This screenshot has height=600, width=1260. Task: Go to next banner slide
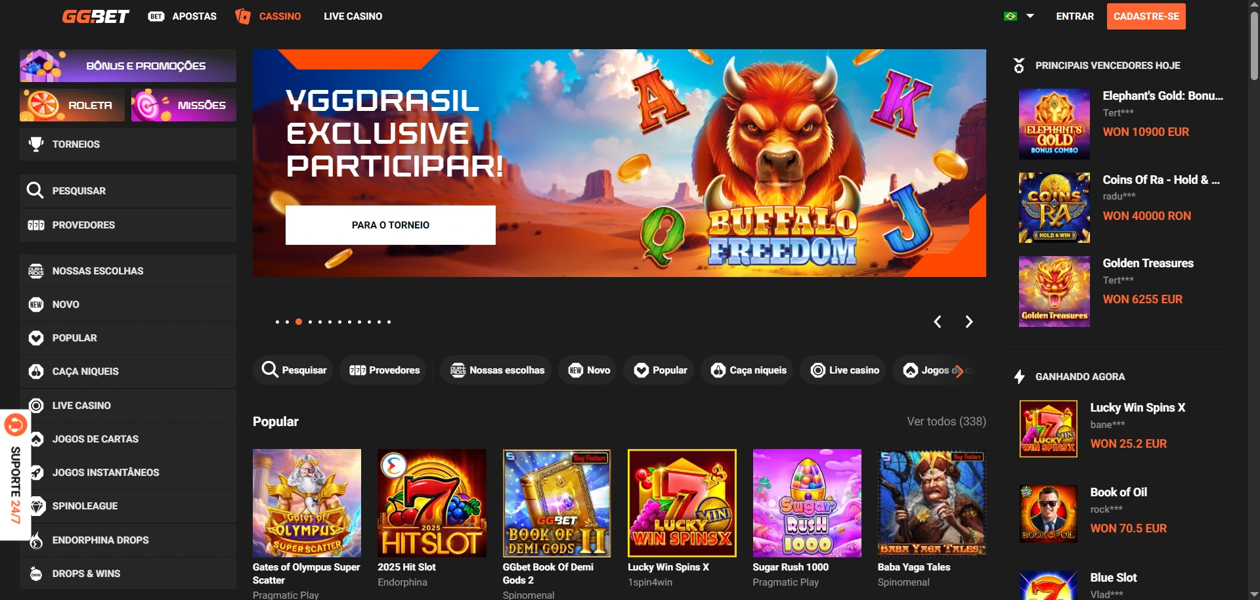[969, 322]
